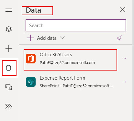Click the purple plus icon beside Add data
Image resolution: width=134 pixels, height=121 pixels.
(x=30, y=38)
